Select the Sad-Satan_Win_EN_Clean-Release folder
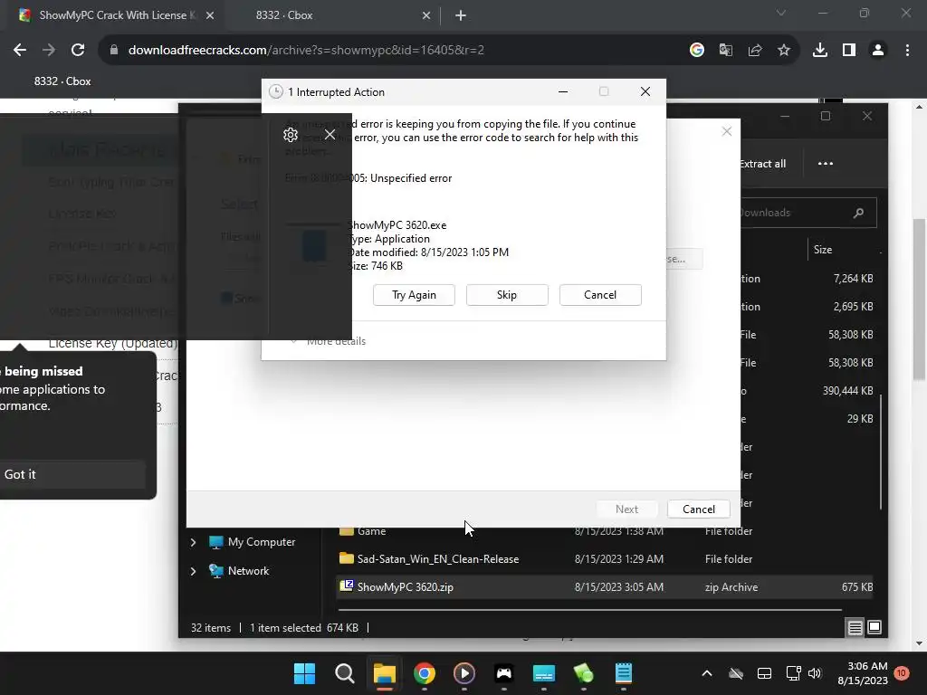The height and width of the screenshot is (695, 927). point(604,559)
